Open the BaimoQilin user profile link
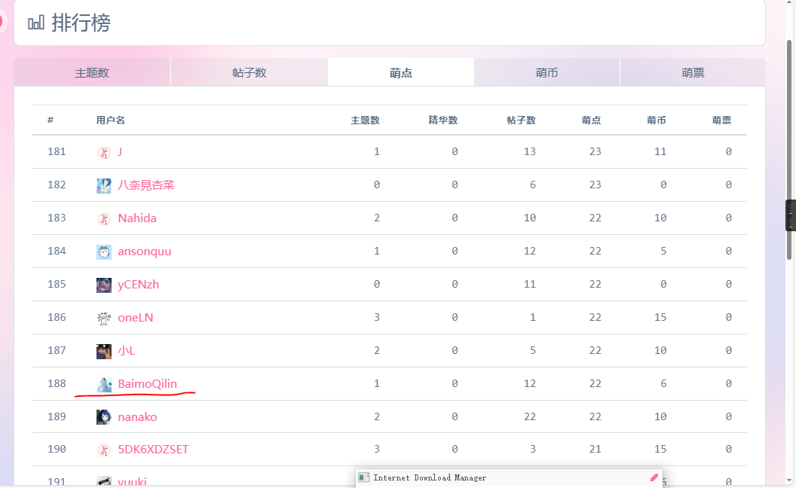796x488 pixels. pos(147,384)
